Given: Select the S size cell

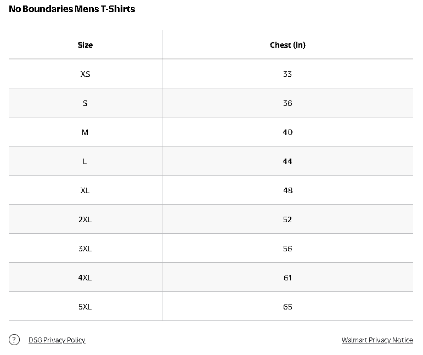Looking at the screenshot, I should coord(85,103).
